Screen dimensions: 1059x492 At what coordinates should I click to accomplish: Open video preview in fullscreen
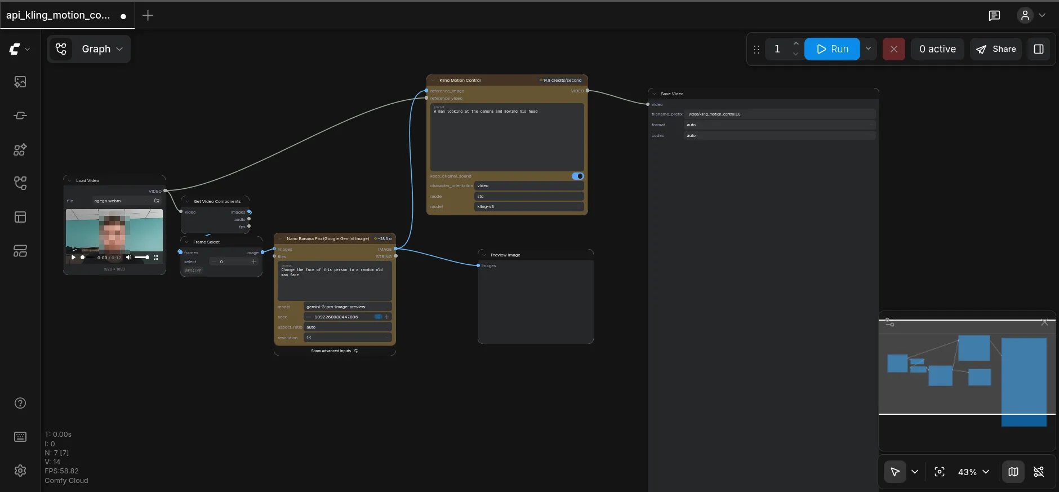click(x=156, y=258)
